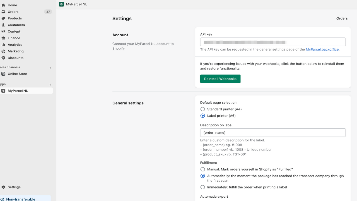Click the Description on label input field

[x=273, y=132]
